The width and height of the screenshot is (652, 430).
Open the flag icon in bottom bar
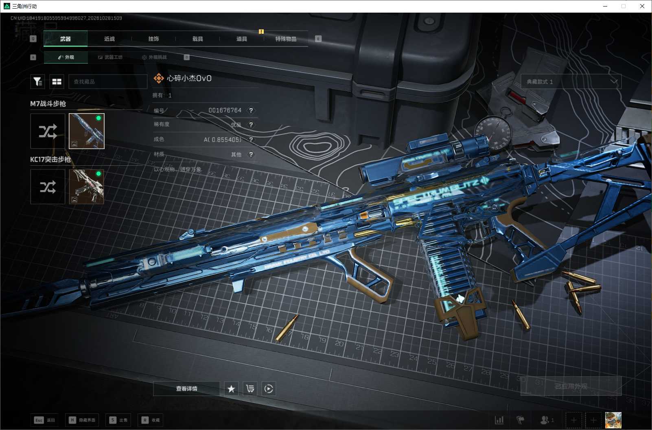(520, 420)
